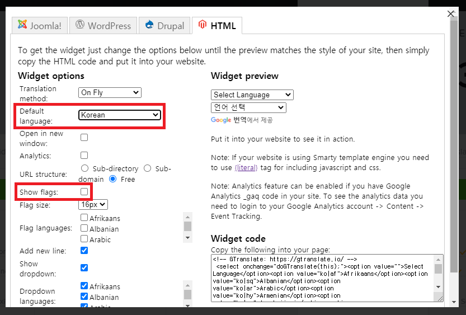Viewport: 466px width, 315px height.
Task: Open the Translation method dropdown
Action: click(110, 92)
